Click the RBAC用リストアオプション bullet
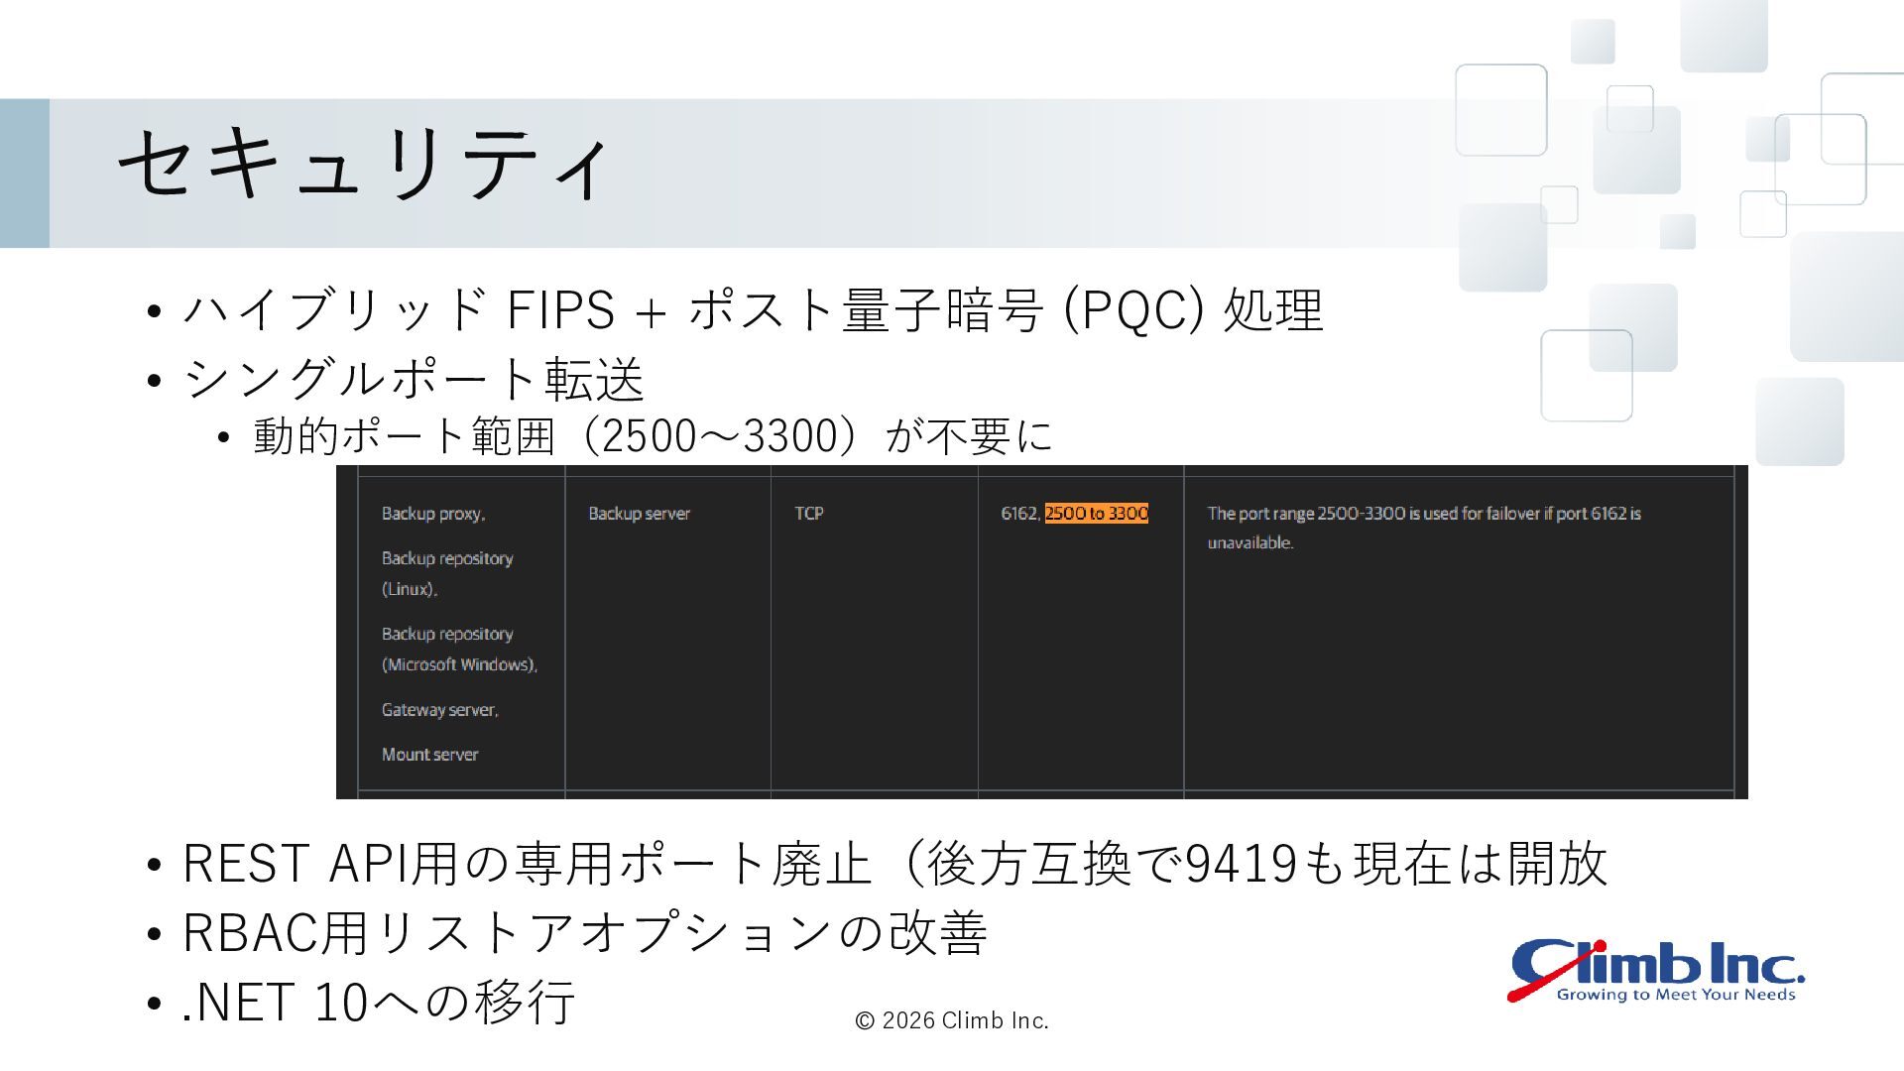 coord(584,933)
